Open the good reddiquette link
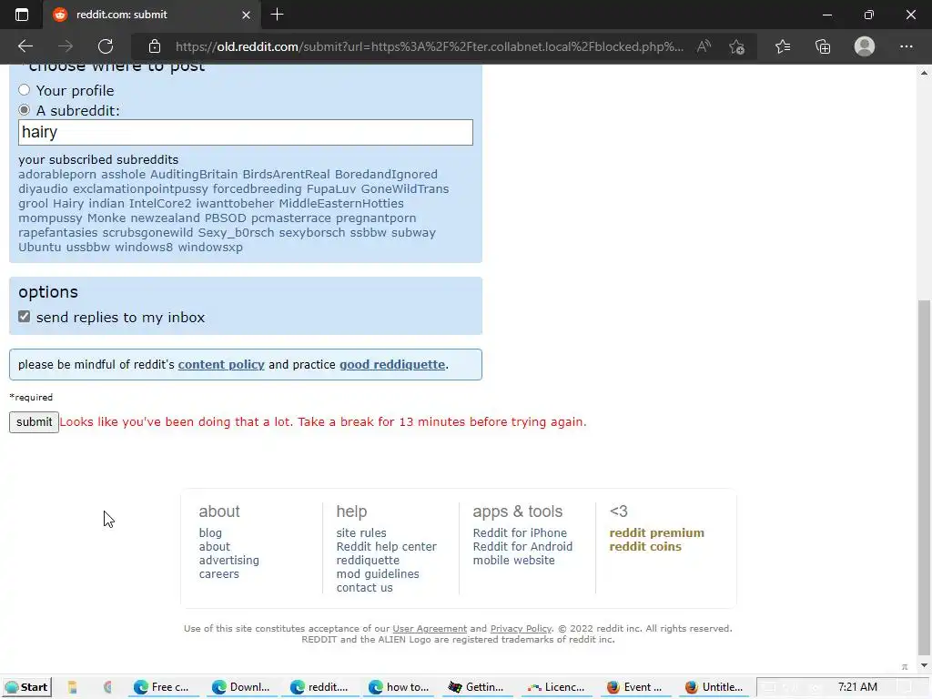 tap(392, 364)
